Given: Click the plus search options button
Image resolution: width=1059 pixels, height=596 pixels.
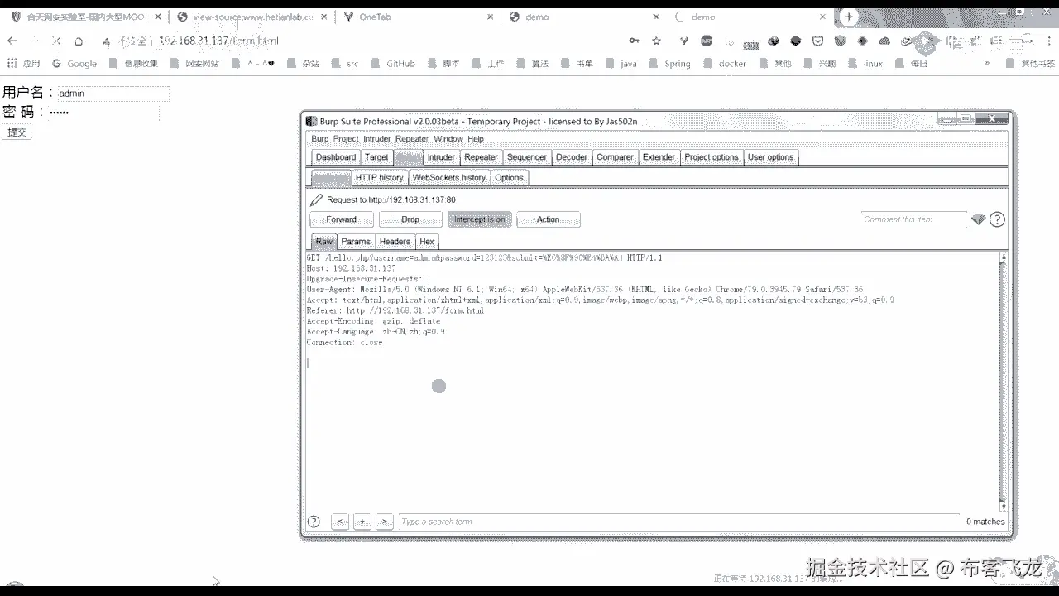Looking at the screenshot, I should [362, 521].
